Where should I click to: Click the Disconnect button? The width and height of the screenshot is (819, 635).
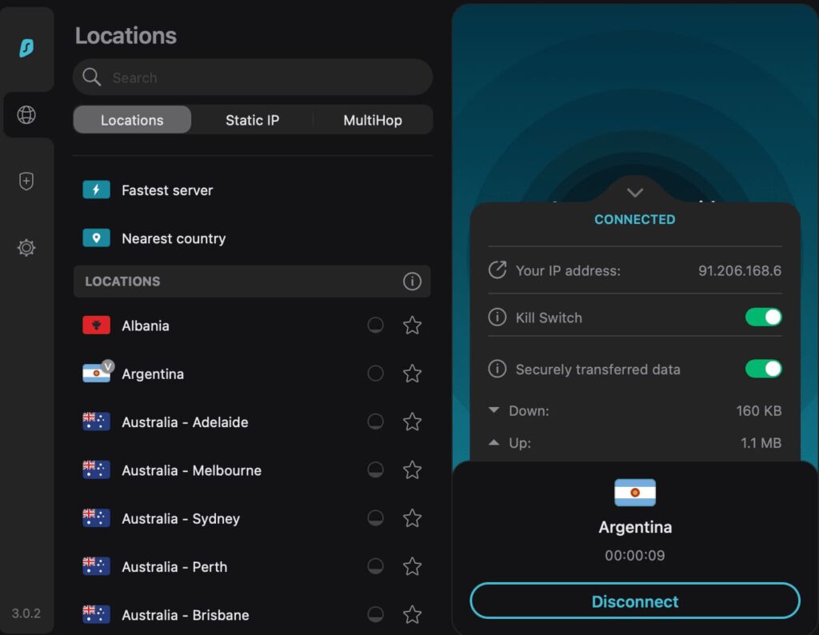point(635,601)
